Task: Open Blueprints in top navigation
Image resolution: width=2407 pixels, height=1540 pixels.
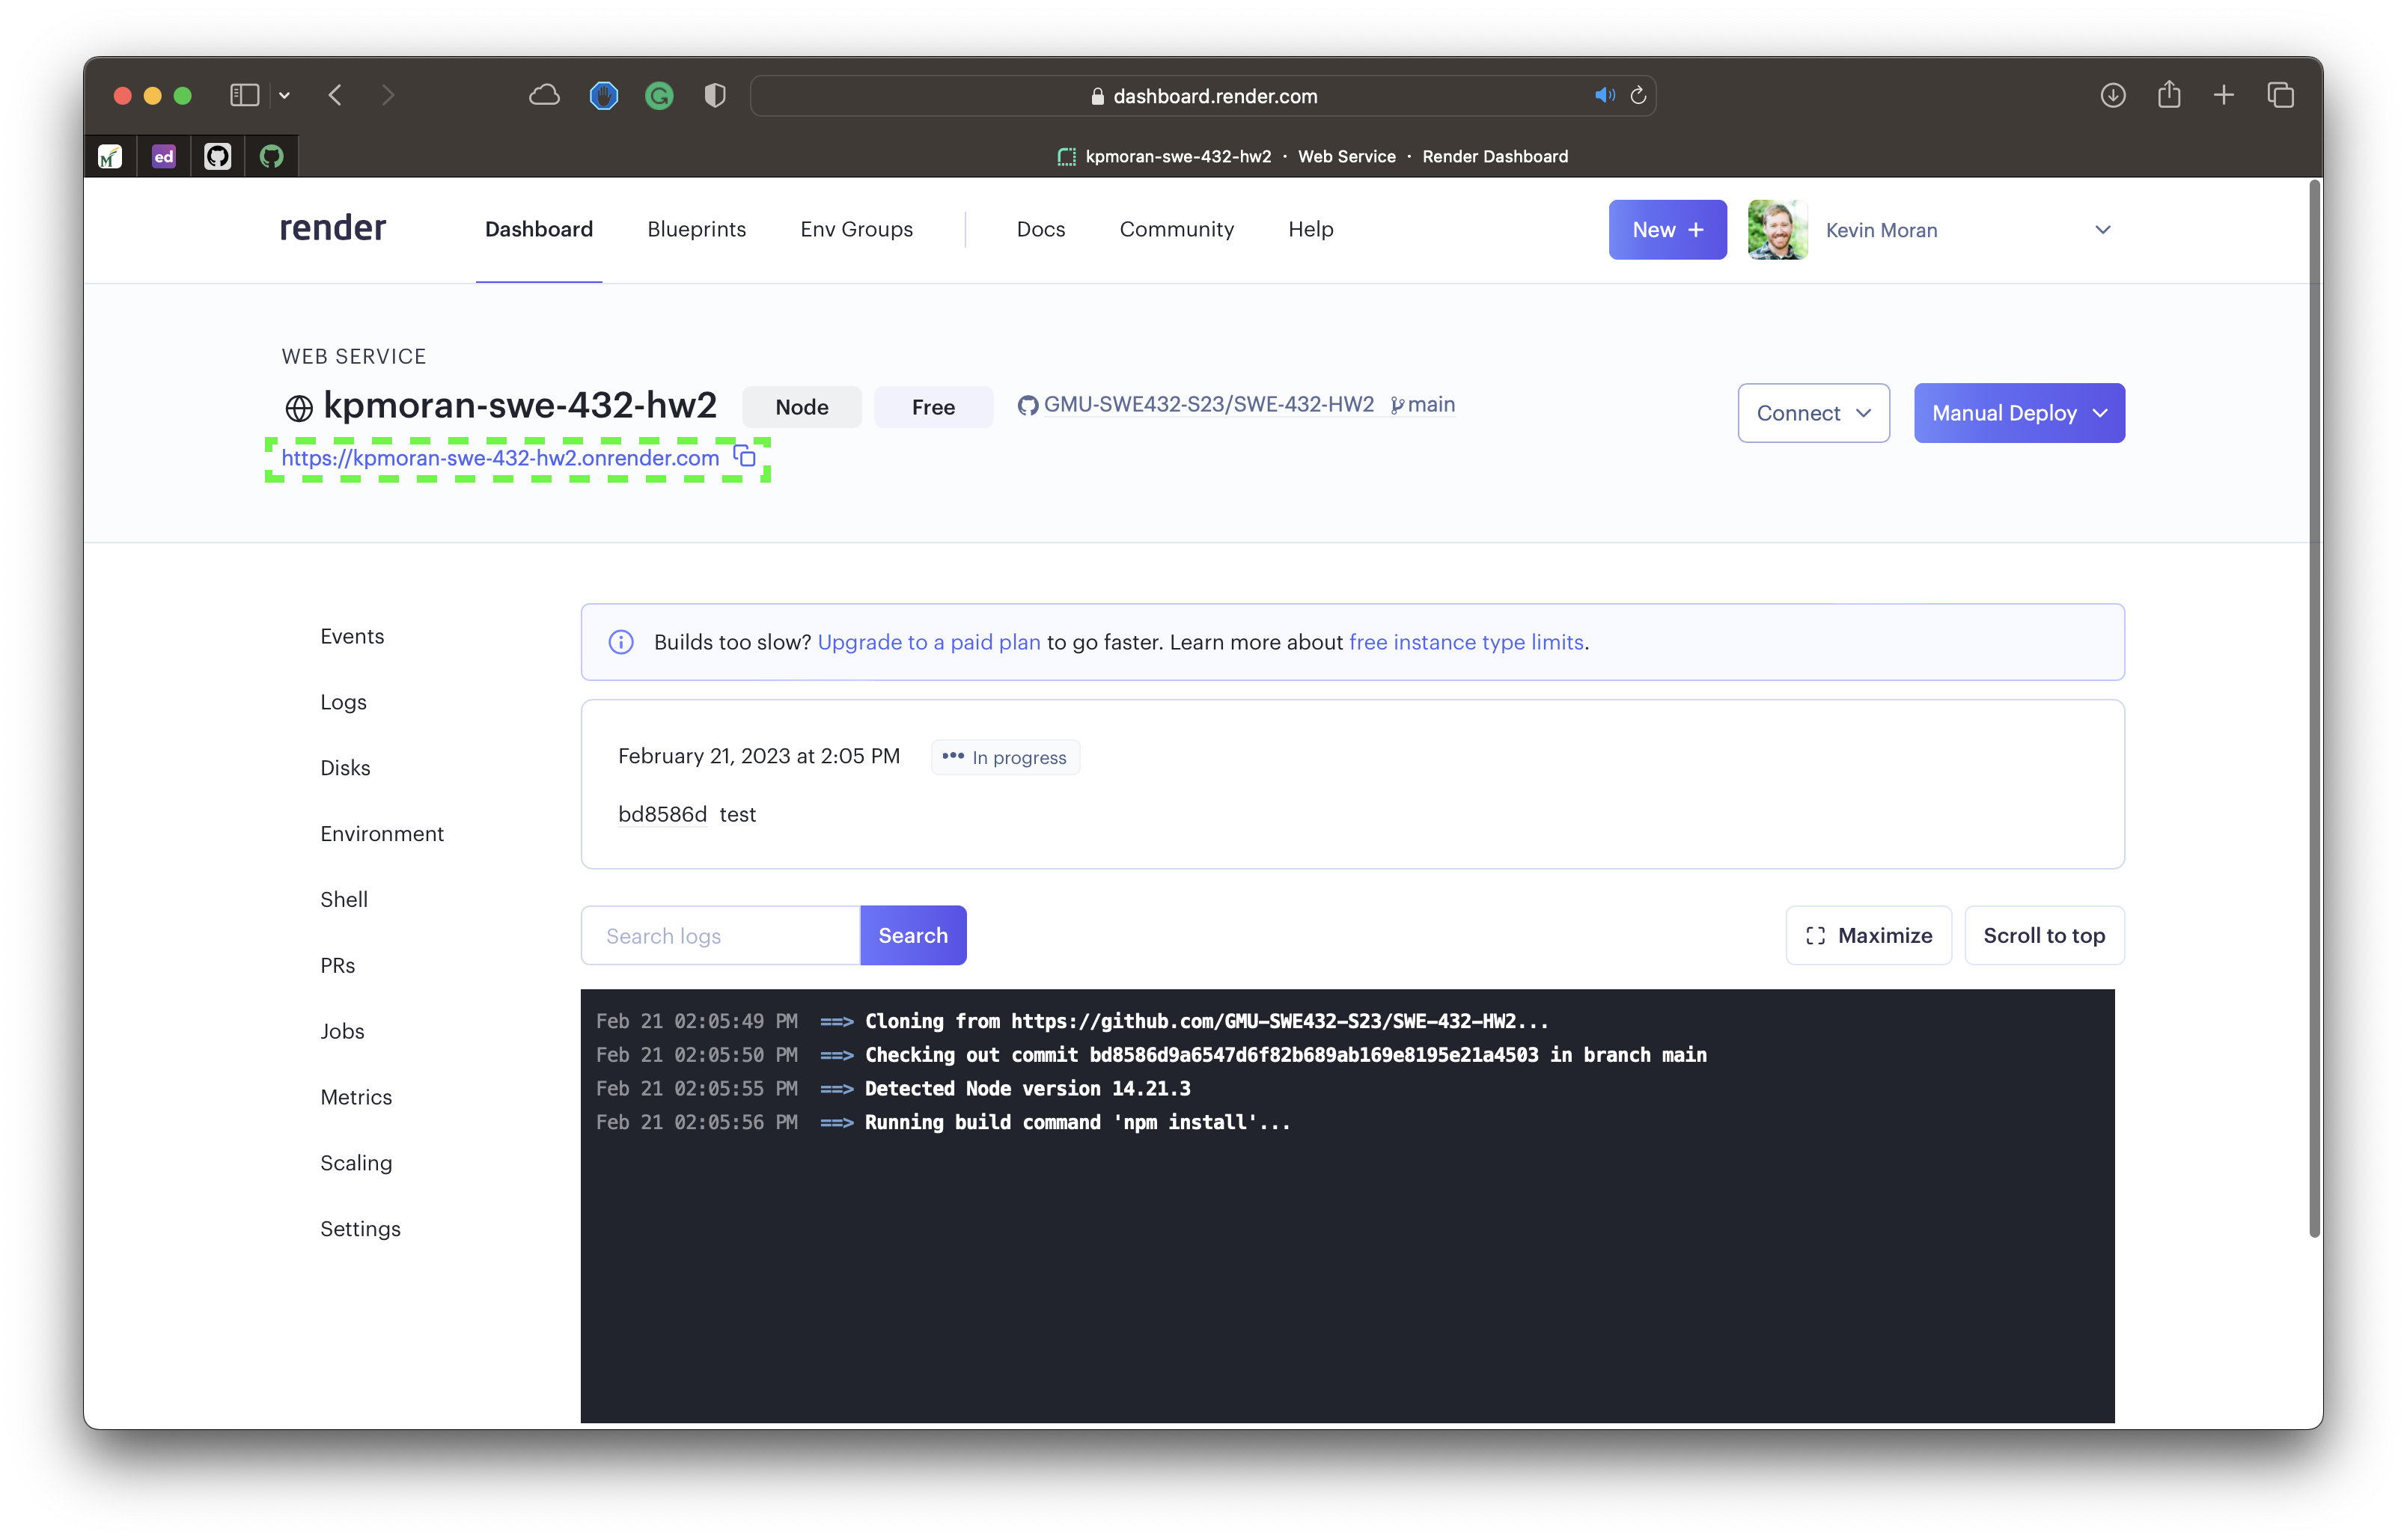Action: (x=696, y=229)
